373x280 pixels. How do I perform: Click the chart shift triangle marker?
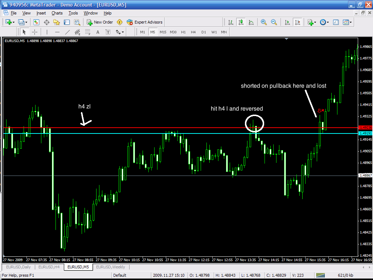[x=286, y=39]
